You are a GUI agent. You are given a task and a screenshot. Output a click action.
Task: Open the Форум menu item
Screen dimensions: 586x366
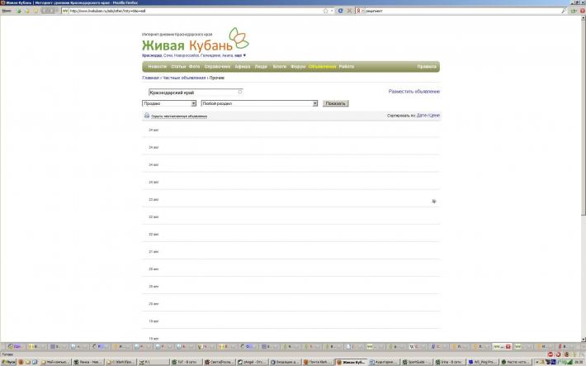point(298,67)
